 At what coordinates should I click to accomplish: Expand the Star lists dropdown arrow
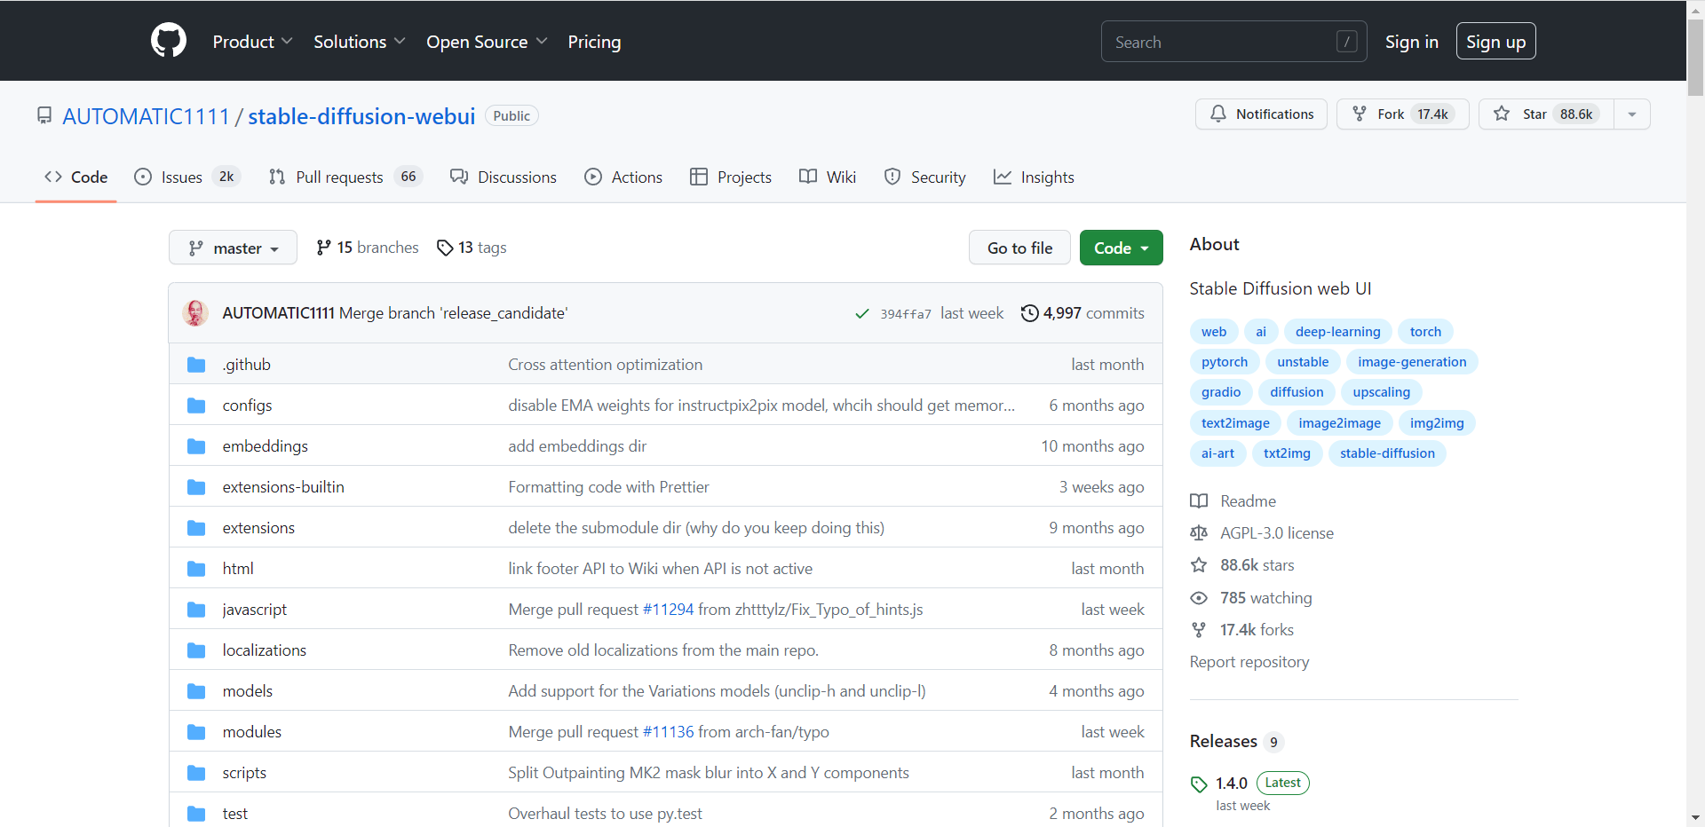pos(1631,114)
